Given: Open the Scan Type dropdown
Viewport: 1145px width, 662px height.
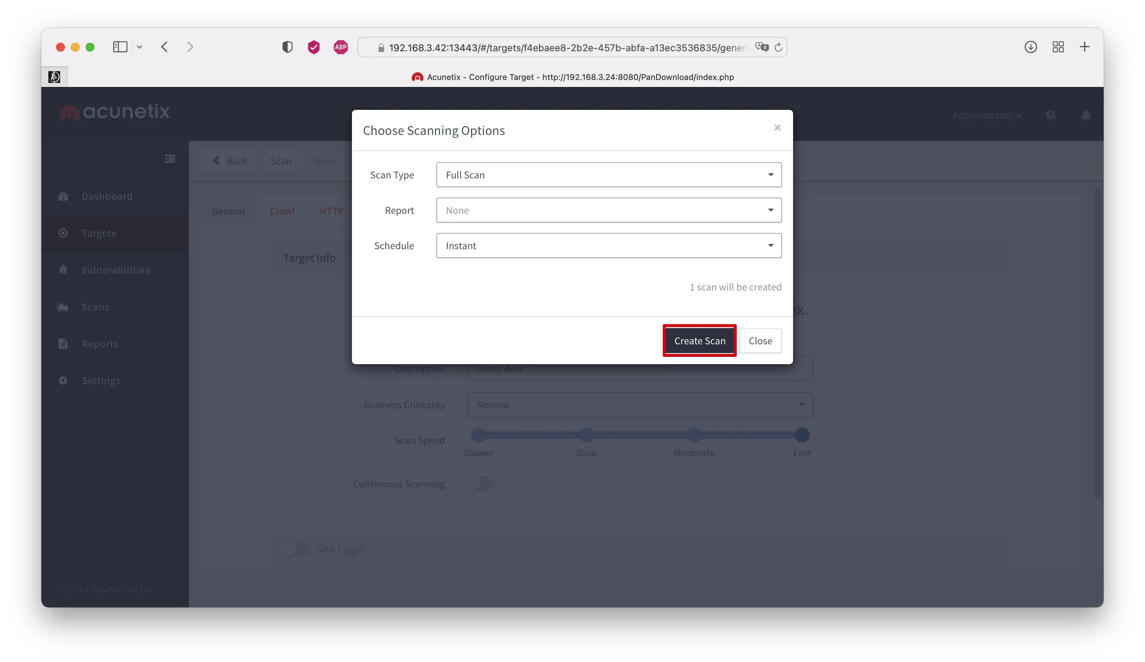Looking at the screenshot, I should coord(609,175).
